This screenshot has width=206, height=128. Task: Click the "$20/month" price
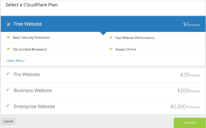click(190, 75)
